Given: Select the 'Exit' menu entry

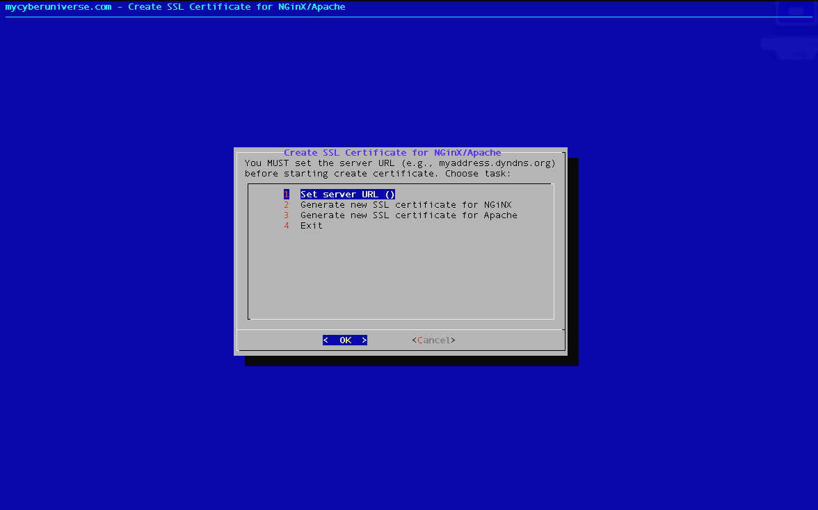Looking at the screenshot, I should click(312, 226).
